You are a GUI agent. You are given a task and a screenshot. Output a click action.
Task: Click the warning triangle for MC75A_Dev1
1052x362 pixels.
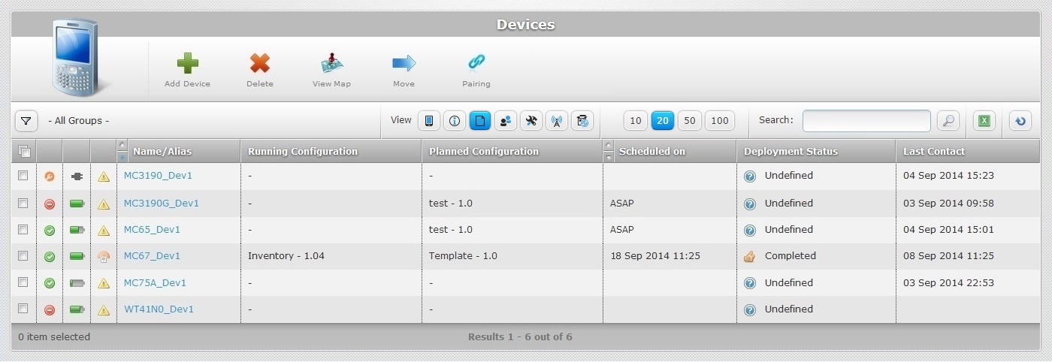(104, 284)
